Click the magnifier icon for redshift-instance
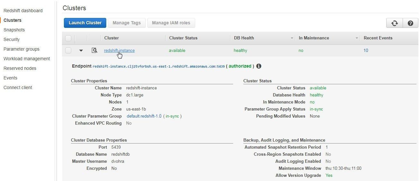The height and width of the screenshot is (181, 419). click(x=94, y=50)
